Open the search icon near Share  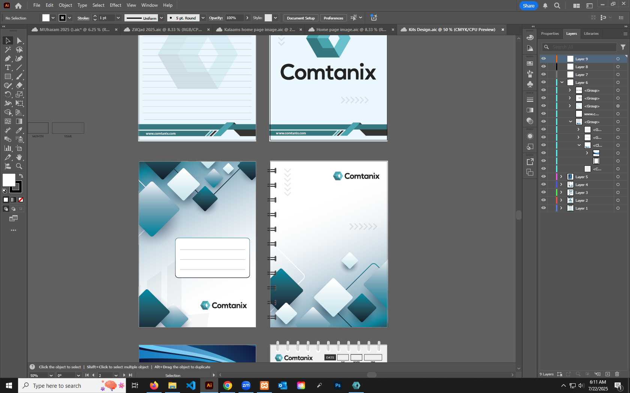[557, 6]
